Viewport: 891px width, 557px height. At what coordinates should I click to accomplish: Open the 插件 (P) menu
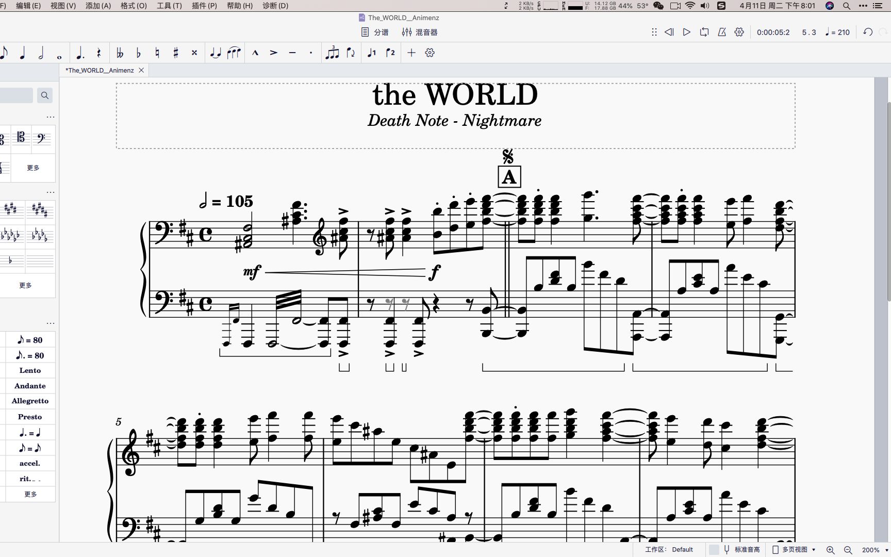click(204, 6)
